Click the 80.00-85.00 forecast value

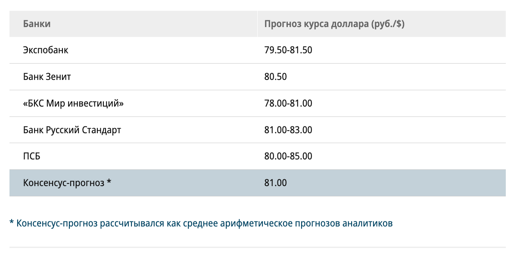coord(288,156)
